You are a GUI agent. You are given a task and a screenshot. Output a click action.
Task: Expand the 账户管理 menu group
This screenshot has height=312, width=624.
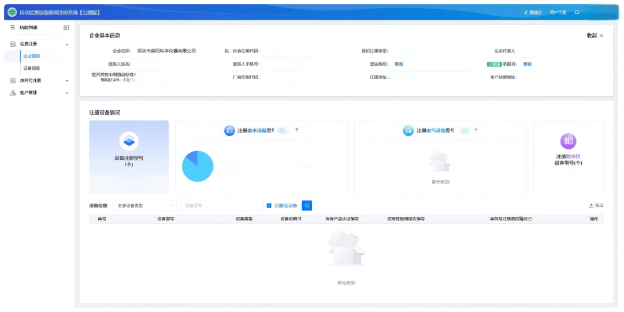coord(39,93)
